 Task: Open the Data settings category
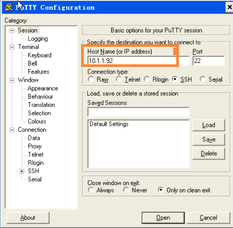point(34,138)
